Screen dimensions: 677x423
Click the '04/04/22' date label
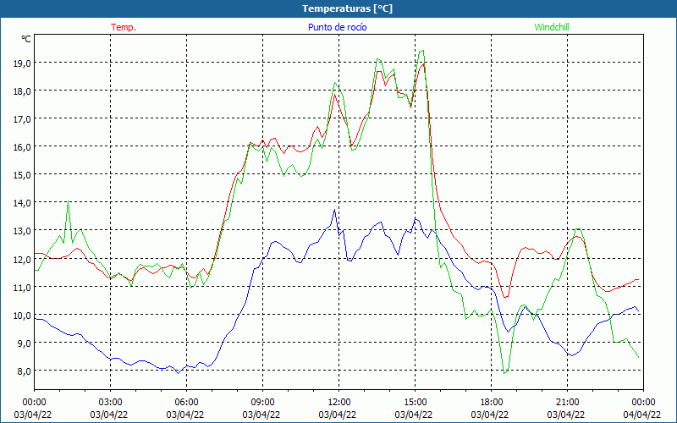pos(642,415)
